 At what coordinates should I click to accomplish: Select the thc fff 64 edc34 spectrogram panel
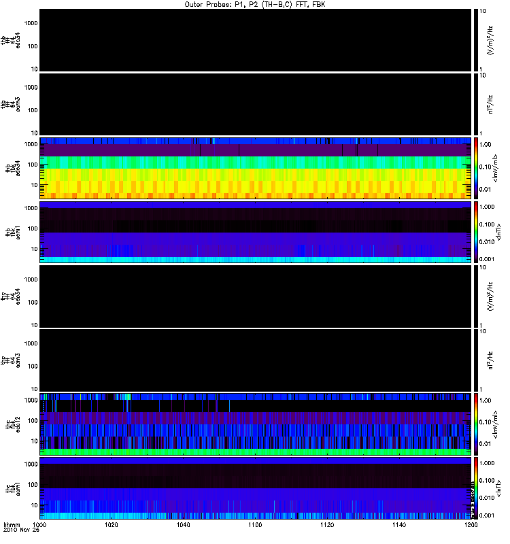(256, 296)
